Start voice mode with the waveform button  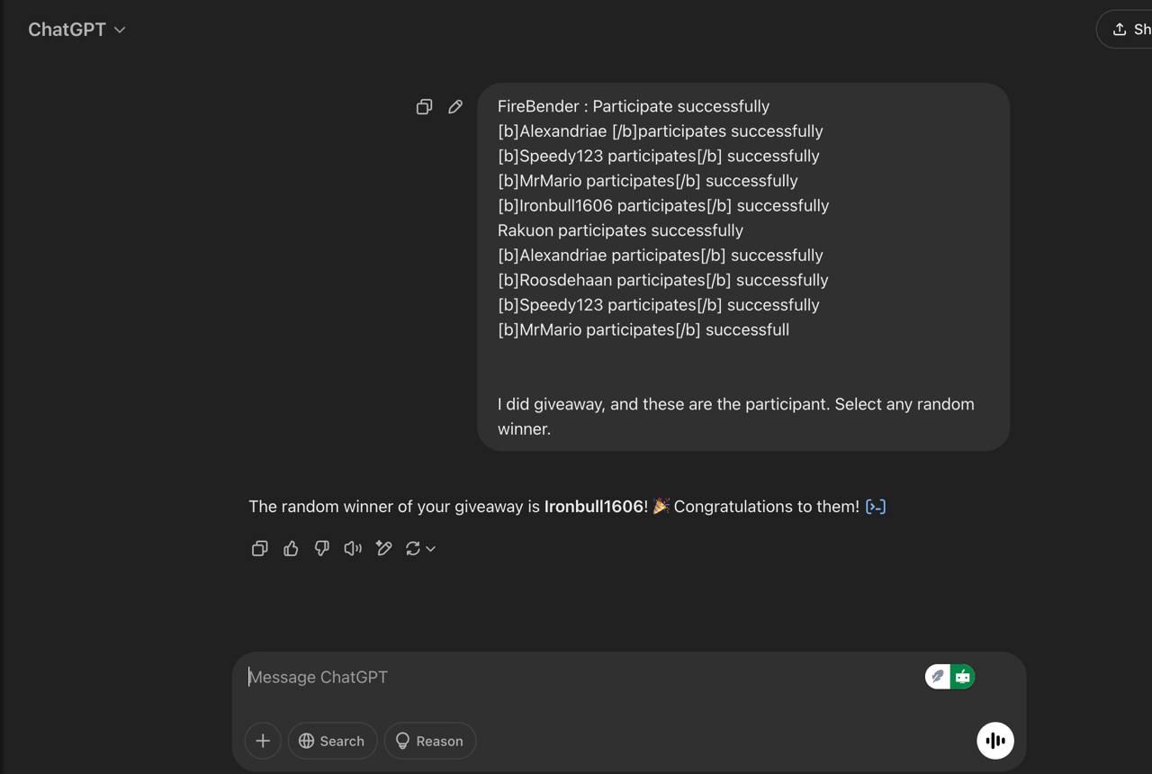pos(995,741)
